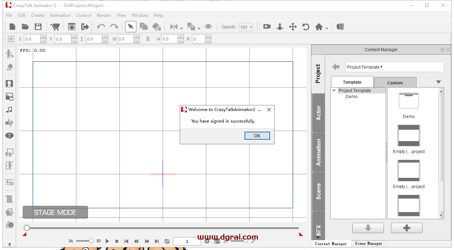Select the Actor vertical tab
This screenshot has width=454, height=250.
click(318, 113)
